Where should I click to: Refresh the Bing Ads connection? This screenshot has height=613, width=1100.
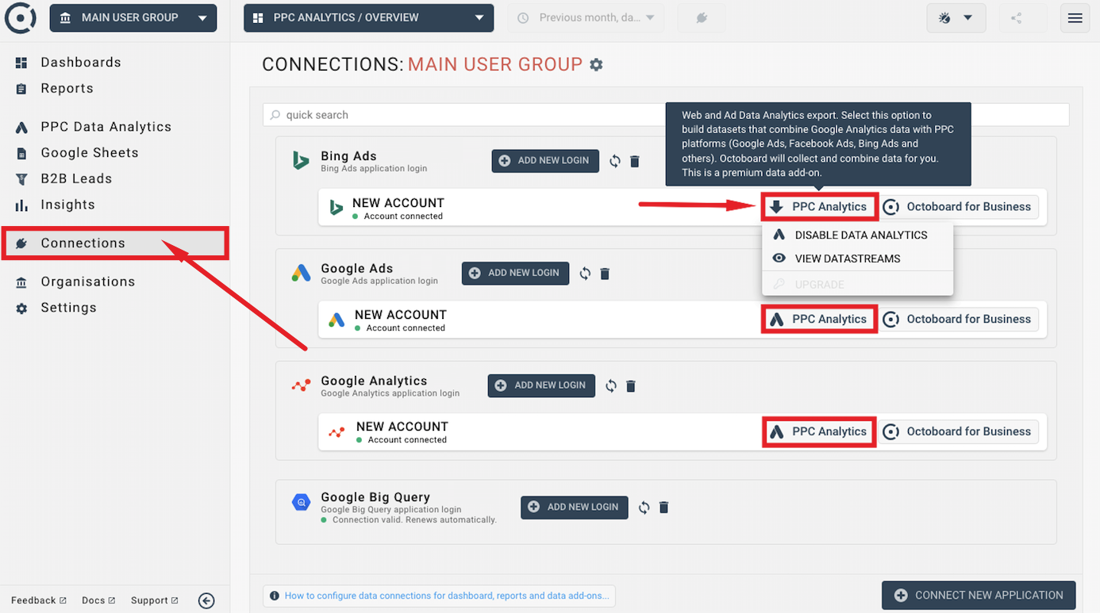[615, 161]
